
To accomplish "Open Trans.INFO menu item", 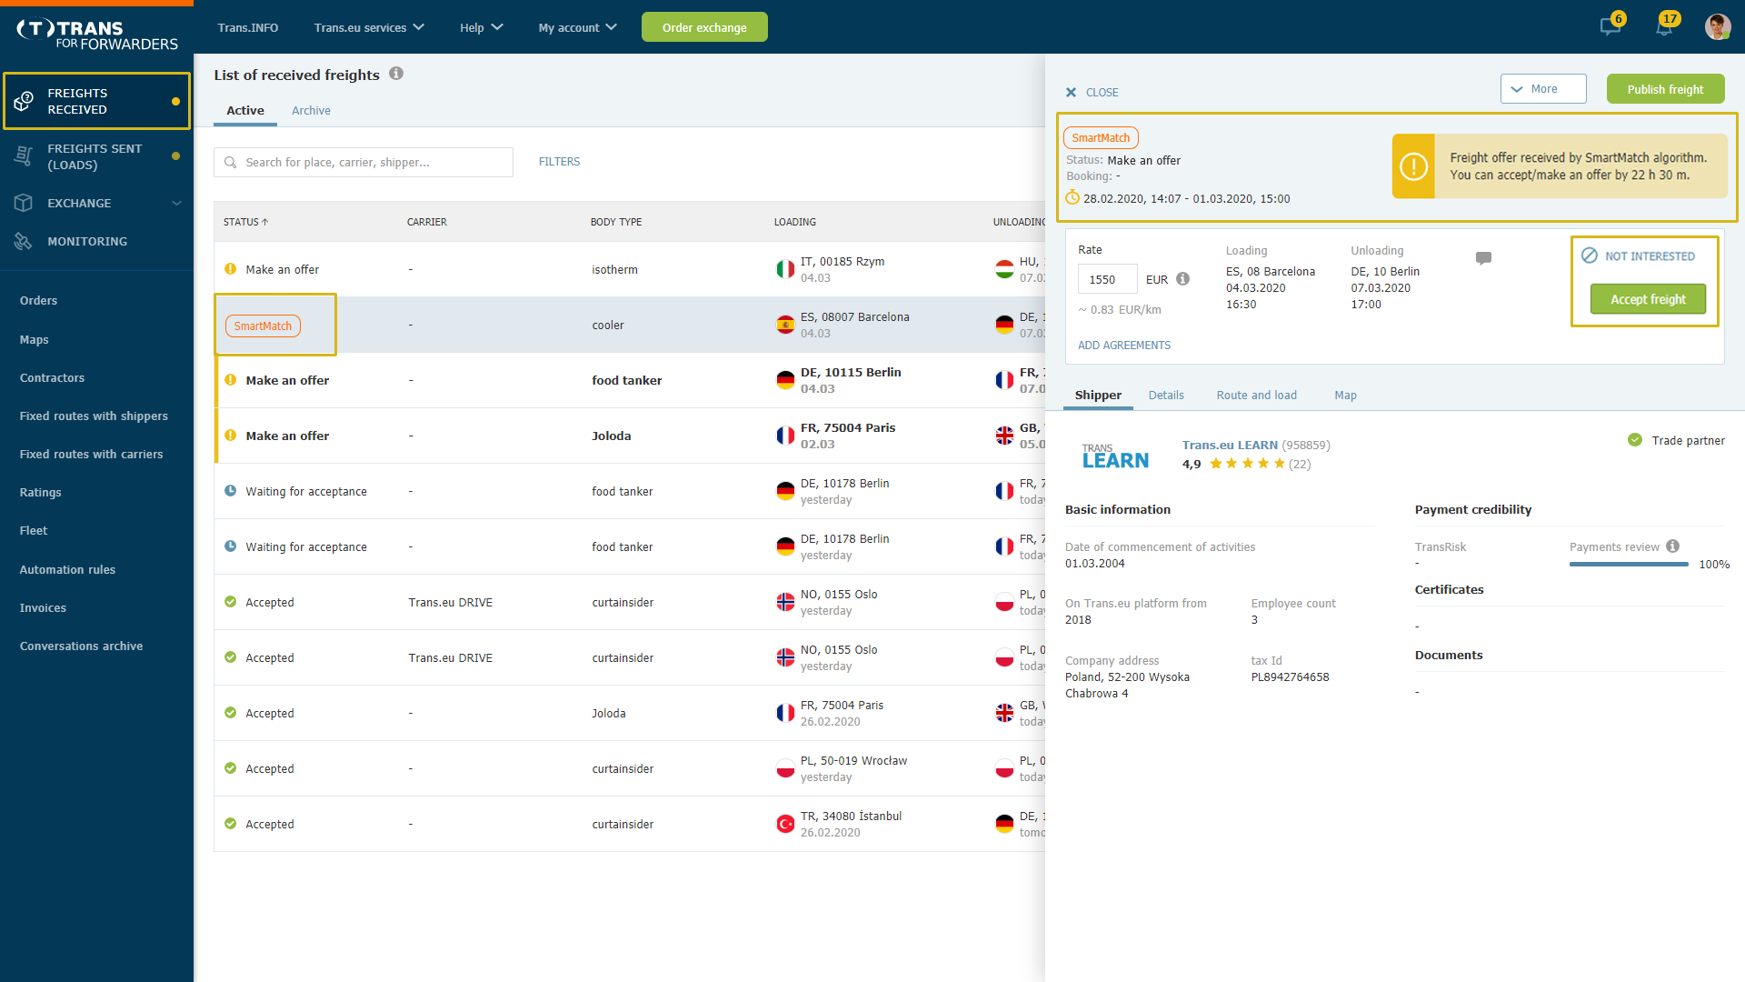I will (247, 27).
